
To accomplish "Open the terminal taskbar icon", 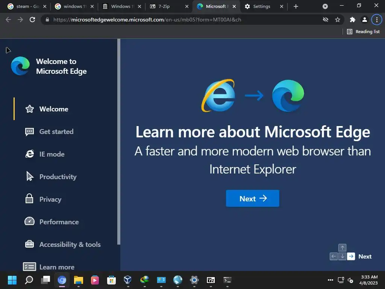I will coord(227,280).
